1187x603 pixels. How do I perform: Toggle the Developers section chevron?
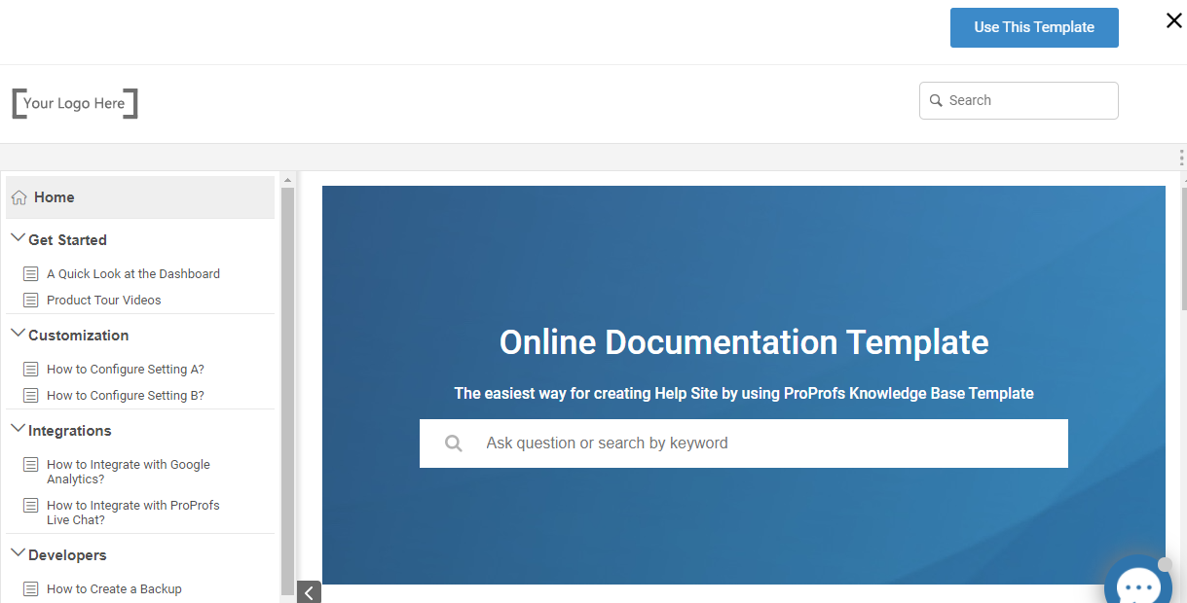coord(18,554)
